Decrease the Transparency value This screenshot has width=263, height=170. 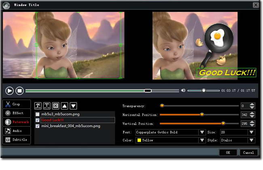coord(252,107)
